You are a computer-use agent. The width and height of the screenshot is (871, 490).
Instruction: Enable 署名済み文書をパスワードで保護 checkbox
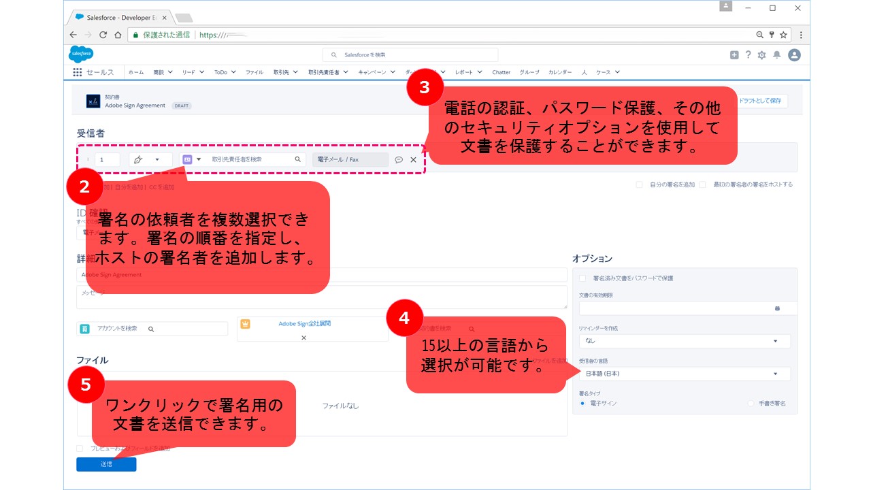pos(582,278)
